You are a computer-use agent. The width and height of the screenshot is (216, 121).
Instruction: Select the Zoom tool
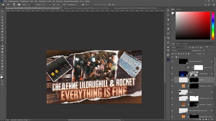tap(2, 70)
